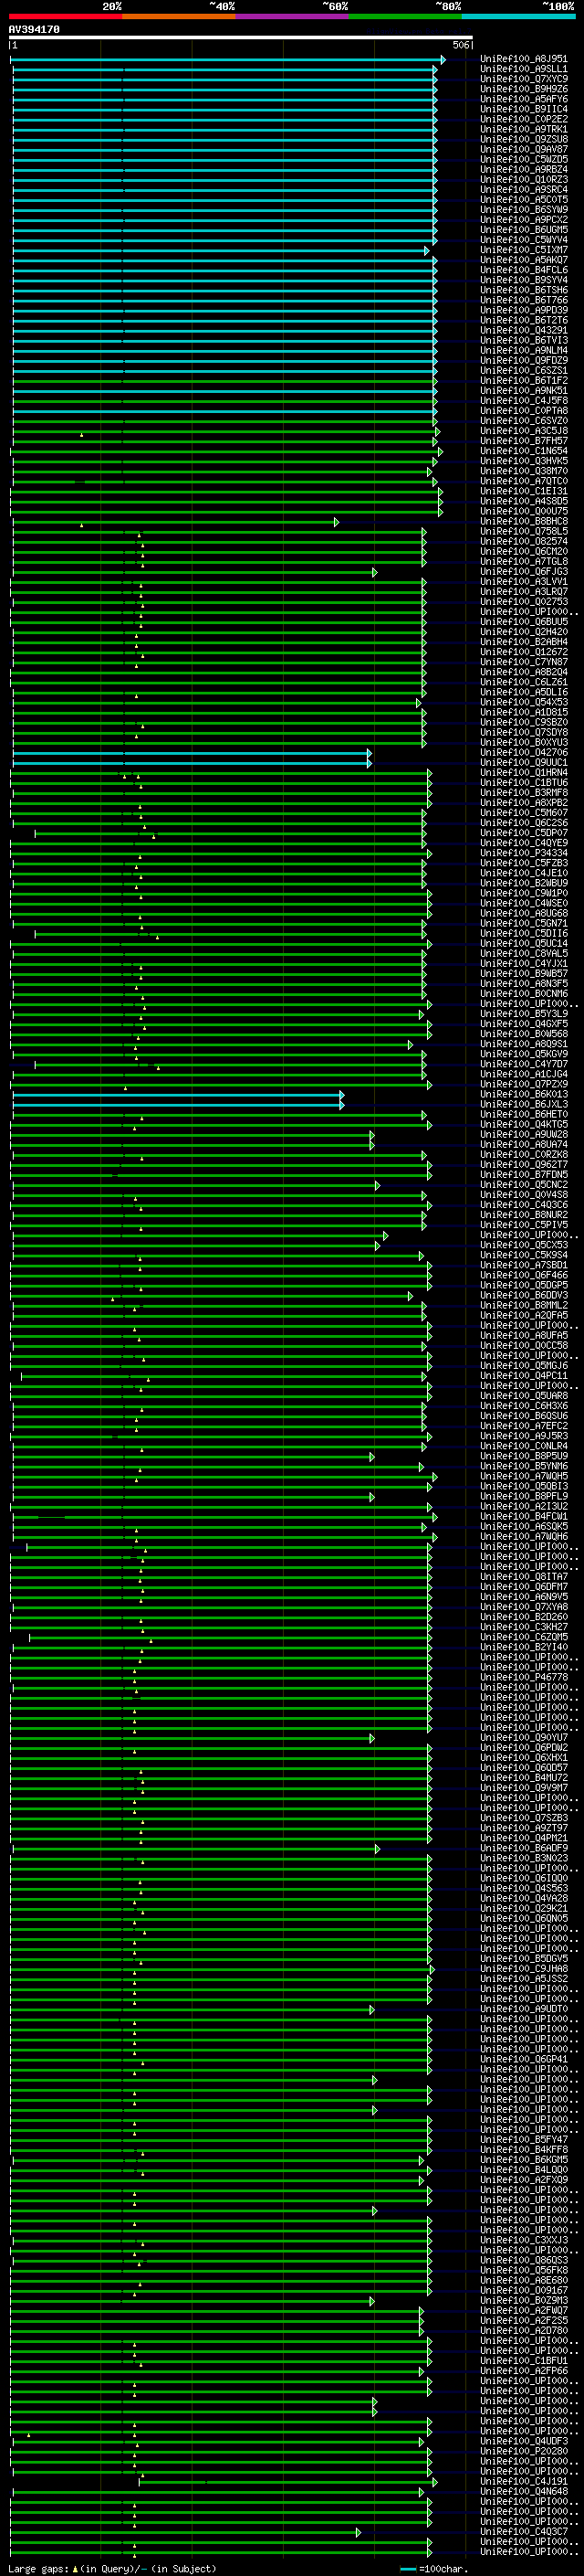Select hit label UniRef100_Q12672
This screenshot has height=2576, width=584.
coord(524,652)
